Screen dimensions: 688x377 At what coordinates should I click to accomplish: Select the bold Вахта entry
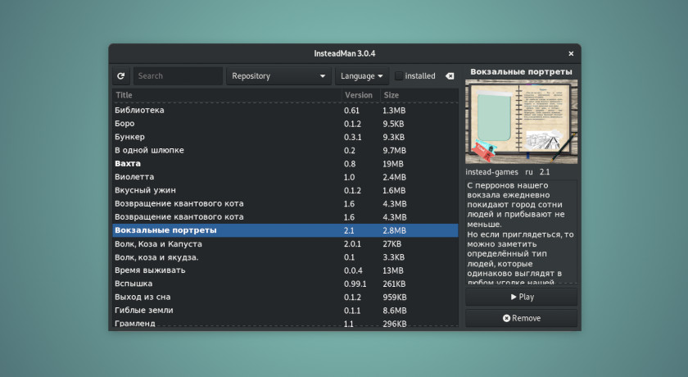pyautogui.click(x=128, y=163)
